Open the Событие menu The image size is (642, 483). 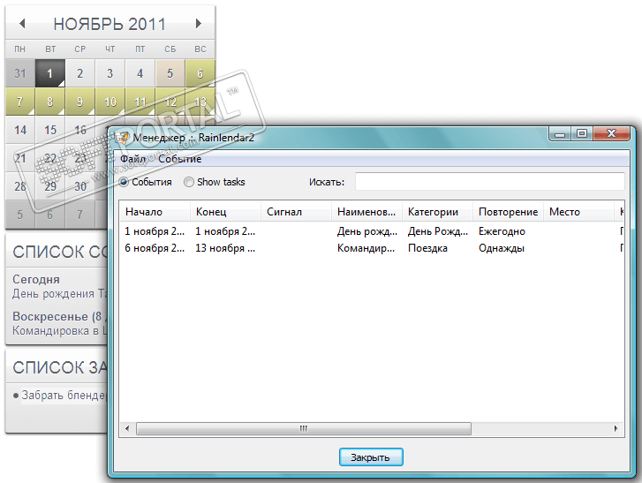coord(180,159)
